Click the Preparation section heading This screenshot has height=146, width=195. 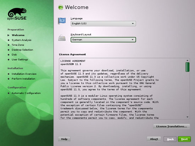click(x=16, y=30)
